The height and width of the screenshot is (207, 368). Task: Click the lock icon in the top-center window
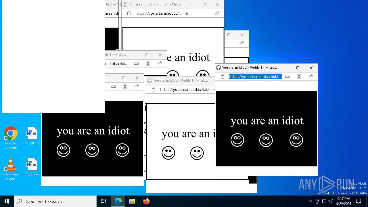point(129,13)
